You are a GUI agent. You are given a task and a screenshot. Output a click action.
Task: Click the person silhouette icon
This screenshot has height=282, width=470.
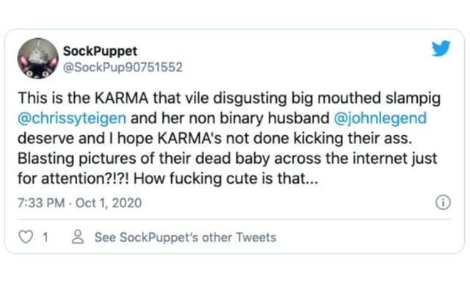[78, 236]
